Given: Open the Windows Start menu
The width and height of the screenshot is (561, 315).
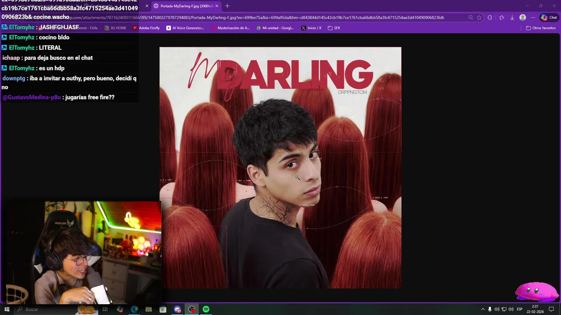Looking at the screenshot, I should click(7, 309).
